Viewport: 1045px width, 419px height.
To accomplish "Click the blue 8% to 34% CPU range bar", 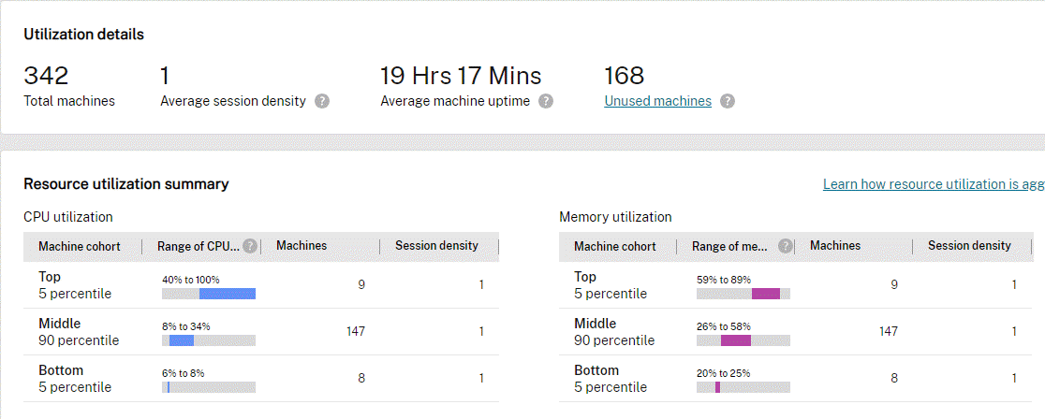I will (x=182, y=340).
